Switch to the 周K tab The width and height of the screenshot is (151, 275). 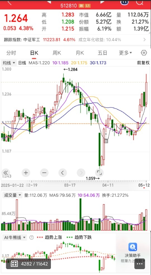57,53
